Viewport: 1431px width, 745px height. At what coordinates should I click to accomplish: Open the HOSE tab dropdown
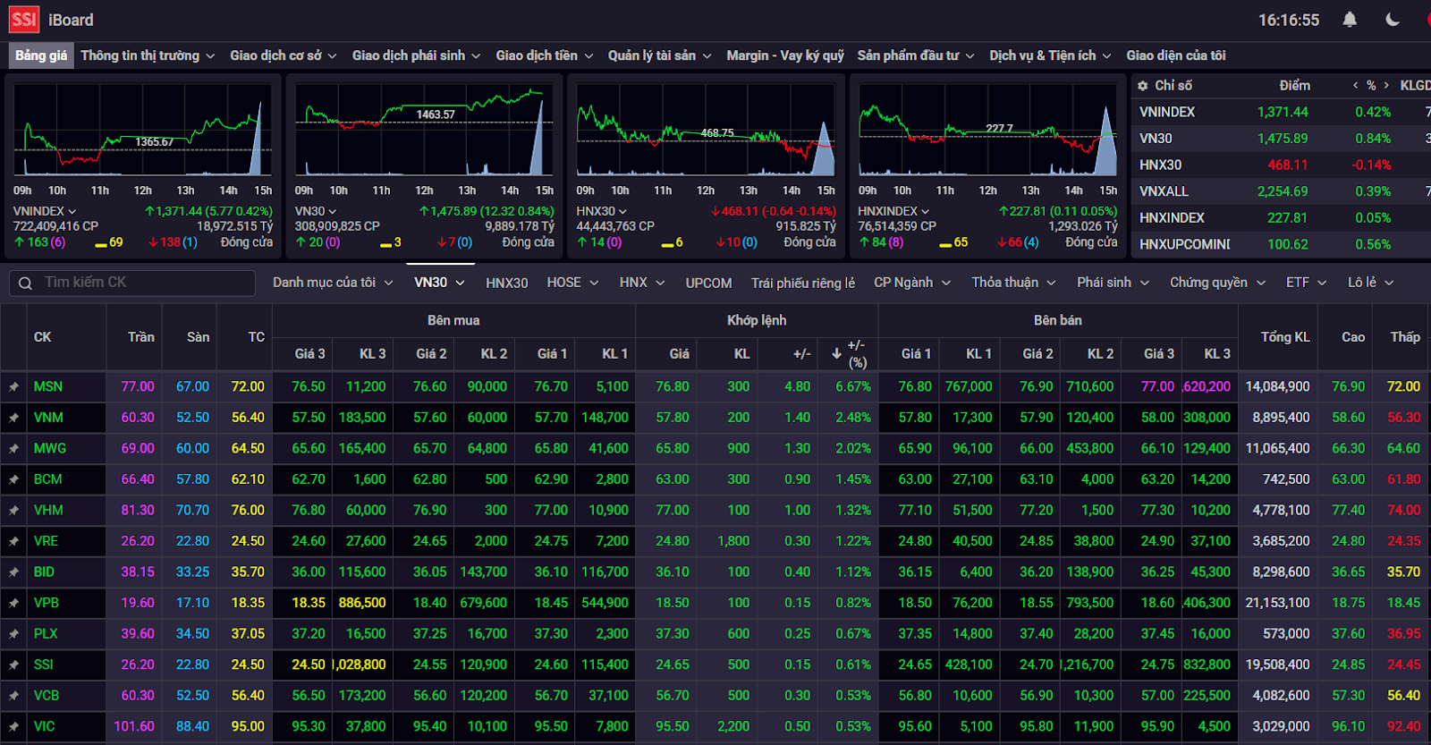[x=572, y=283]
